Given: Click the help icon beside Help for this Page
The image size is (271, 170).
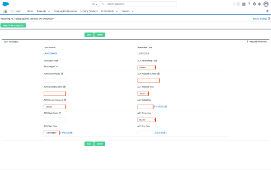Looking at the screenshot, I should point(269,19).
